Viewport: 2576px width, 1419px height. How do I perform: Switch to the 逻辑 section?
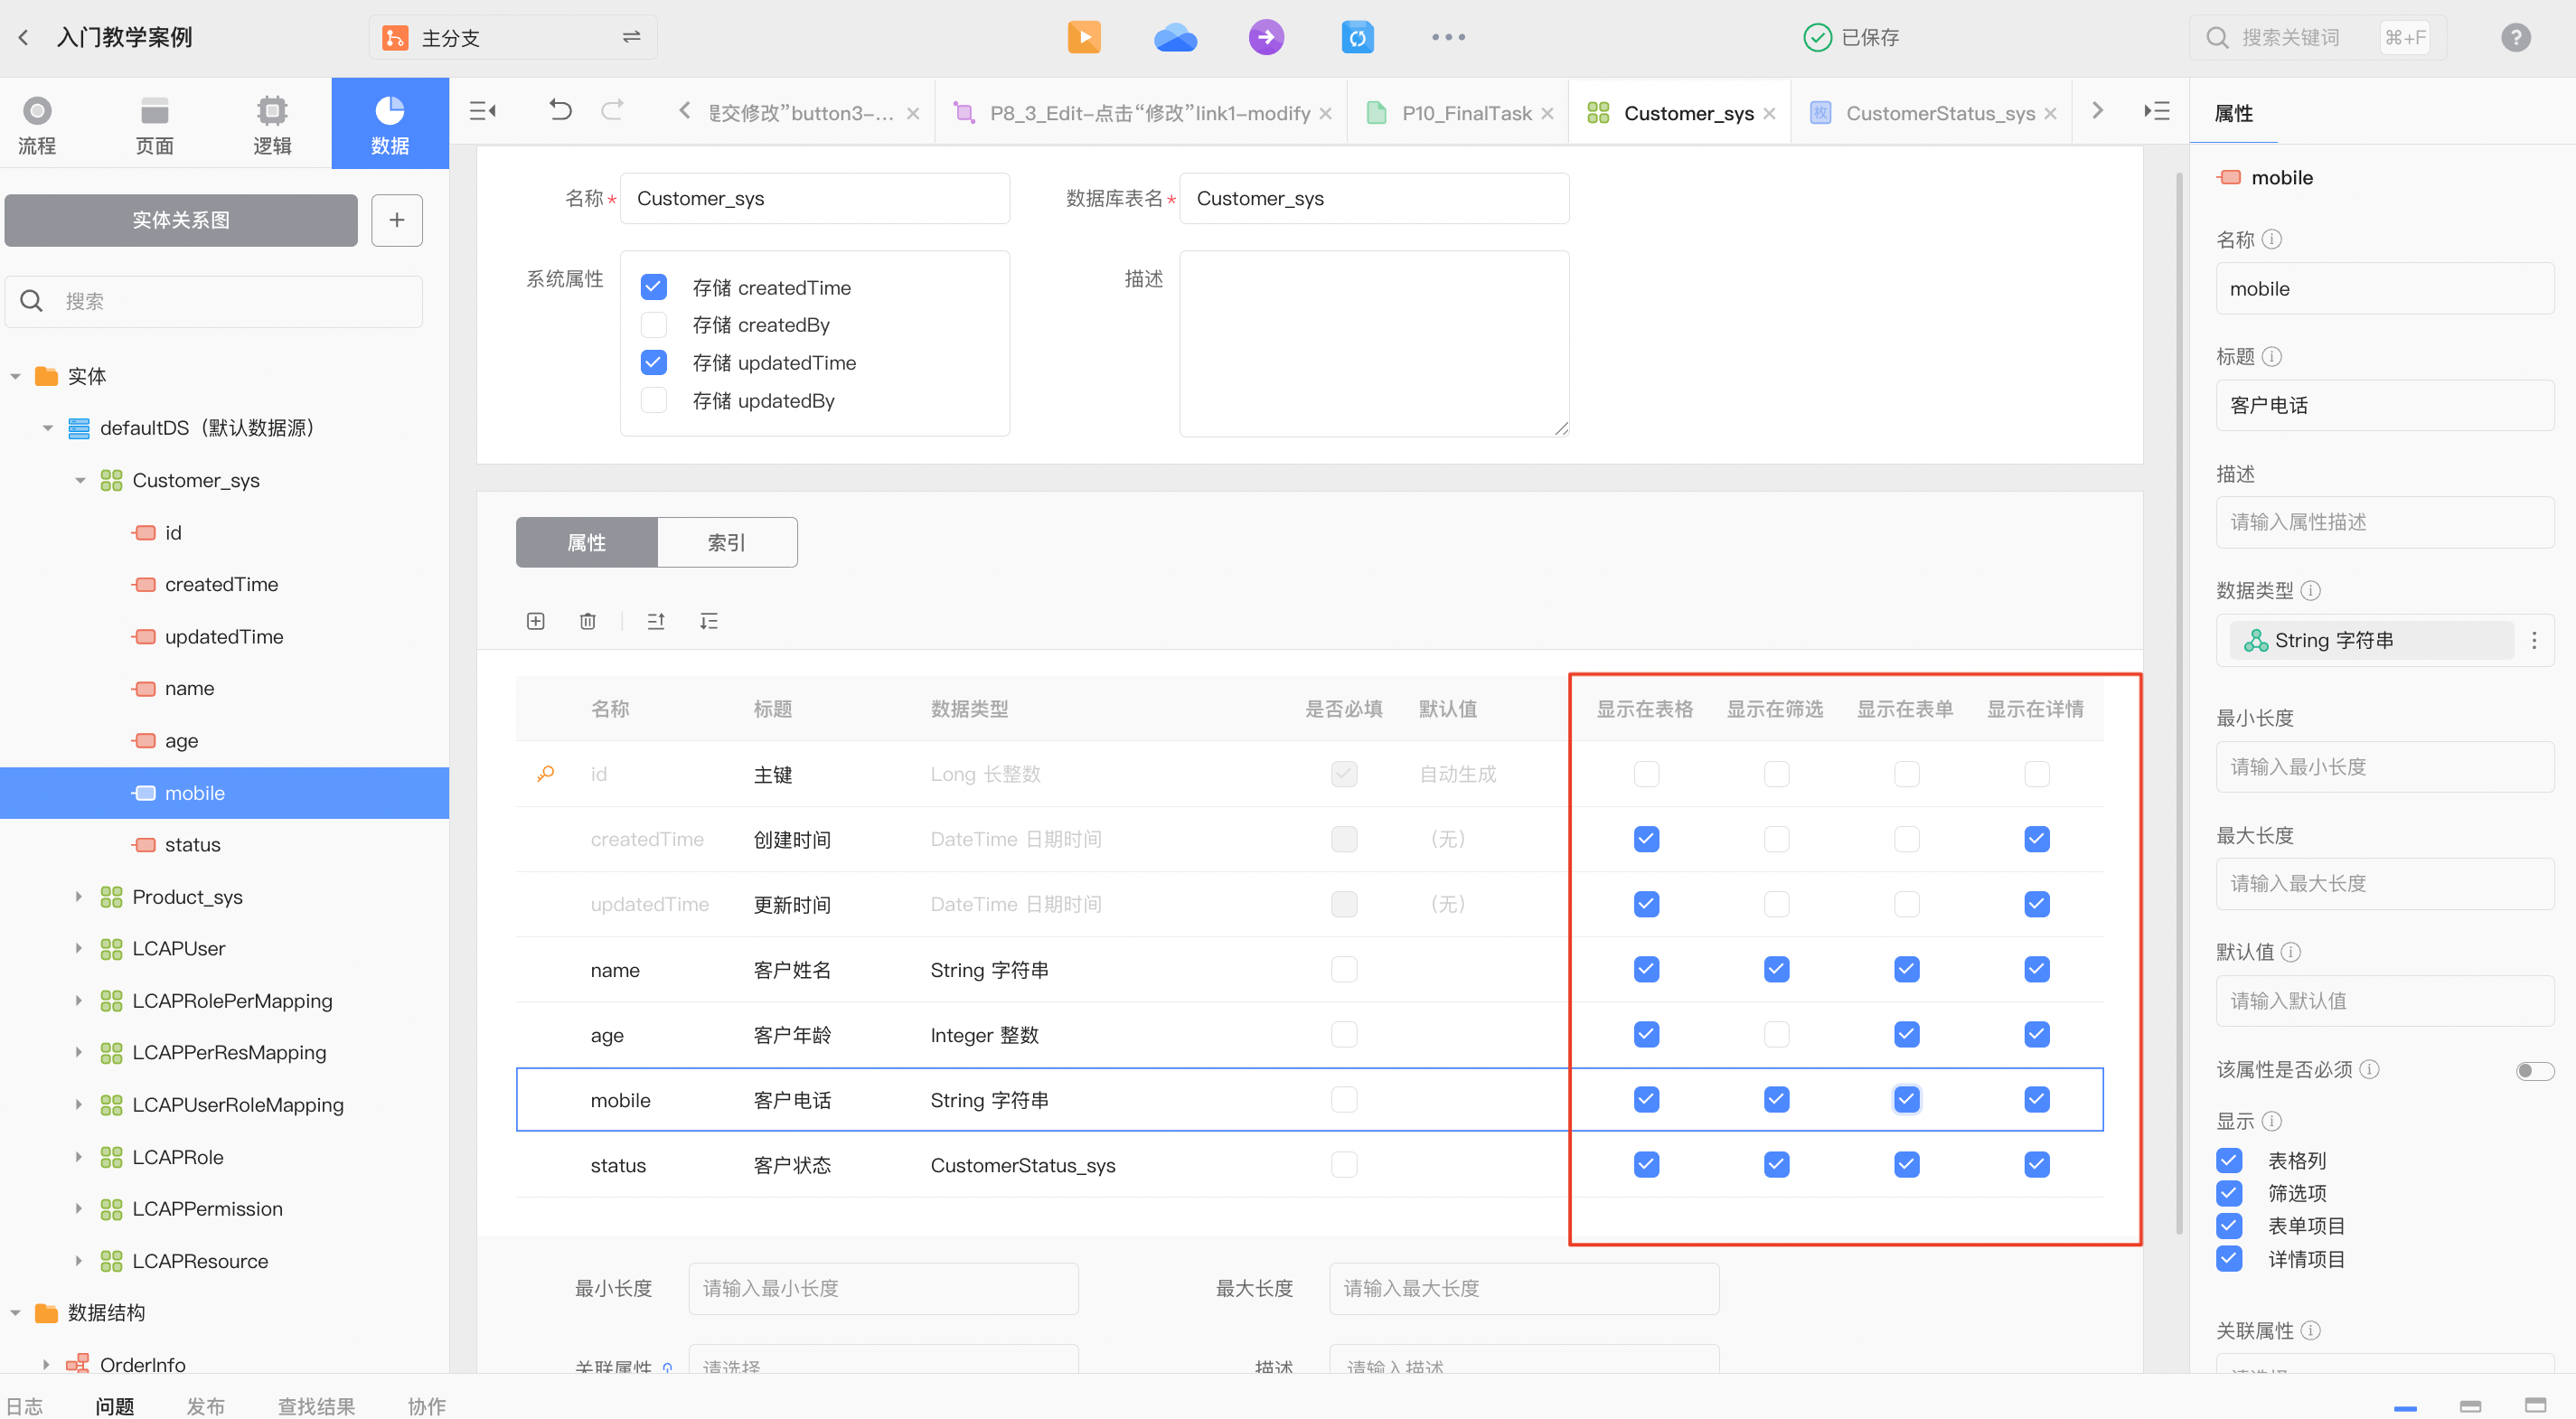pyautogui.click(x=272, y=124)
